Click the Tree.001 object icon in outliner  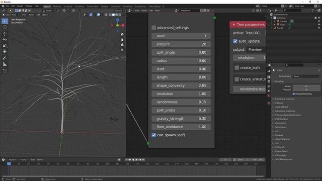[x=275, y=28]
